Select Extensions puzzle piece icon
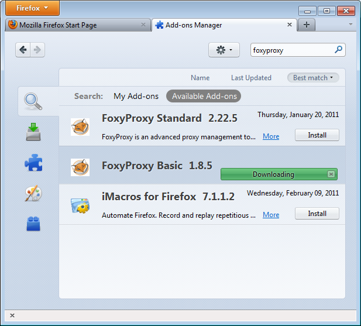 [x=34, y=162]
